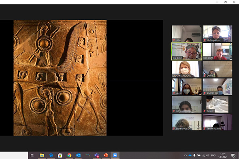Open the notification center icon
Viewport: 239px width, 159px height.
point(233,155)
